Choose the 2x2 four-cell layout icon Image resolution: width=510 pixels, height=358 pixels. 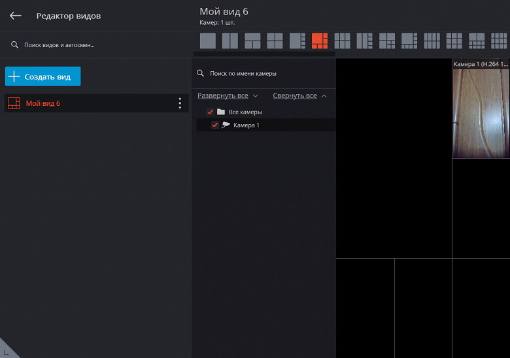[x=275, y=41]
